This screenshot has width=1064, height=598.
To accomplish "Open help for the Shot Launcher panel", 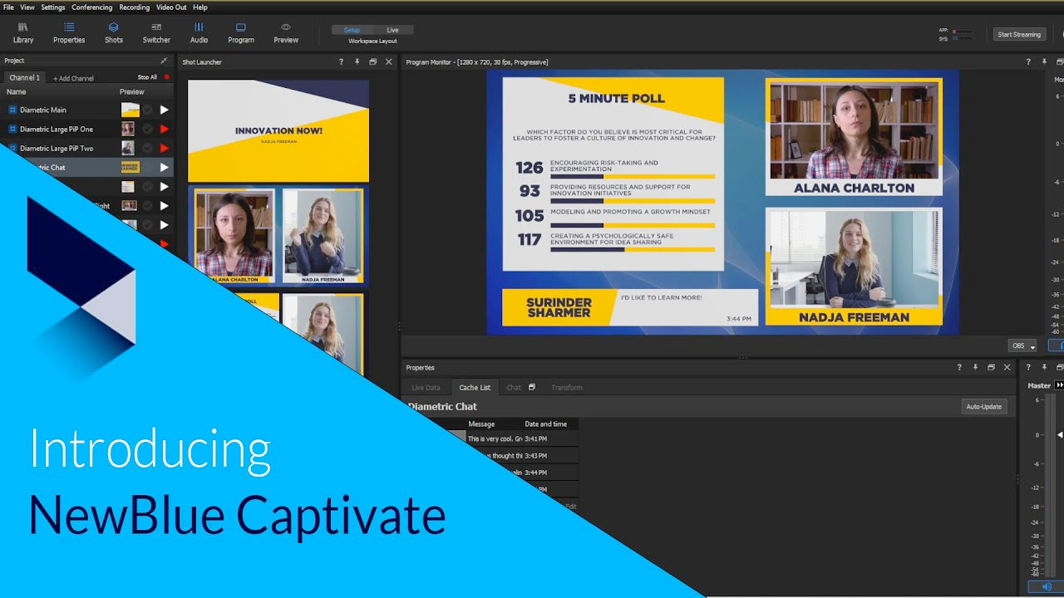I will coord(341,61).
